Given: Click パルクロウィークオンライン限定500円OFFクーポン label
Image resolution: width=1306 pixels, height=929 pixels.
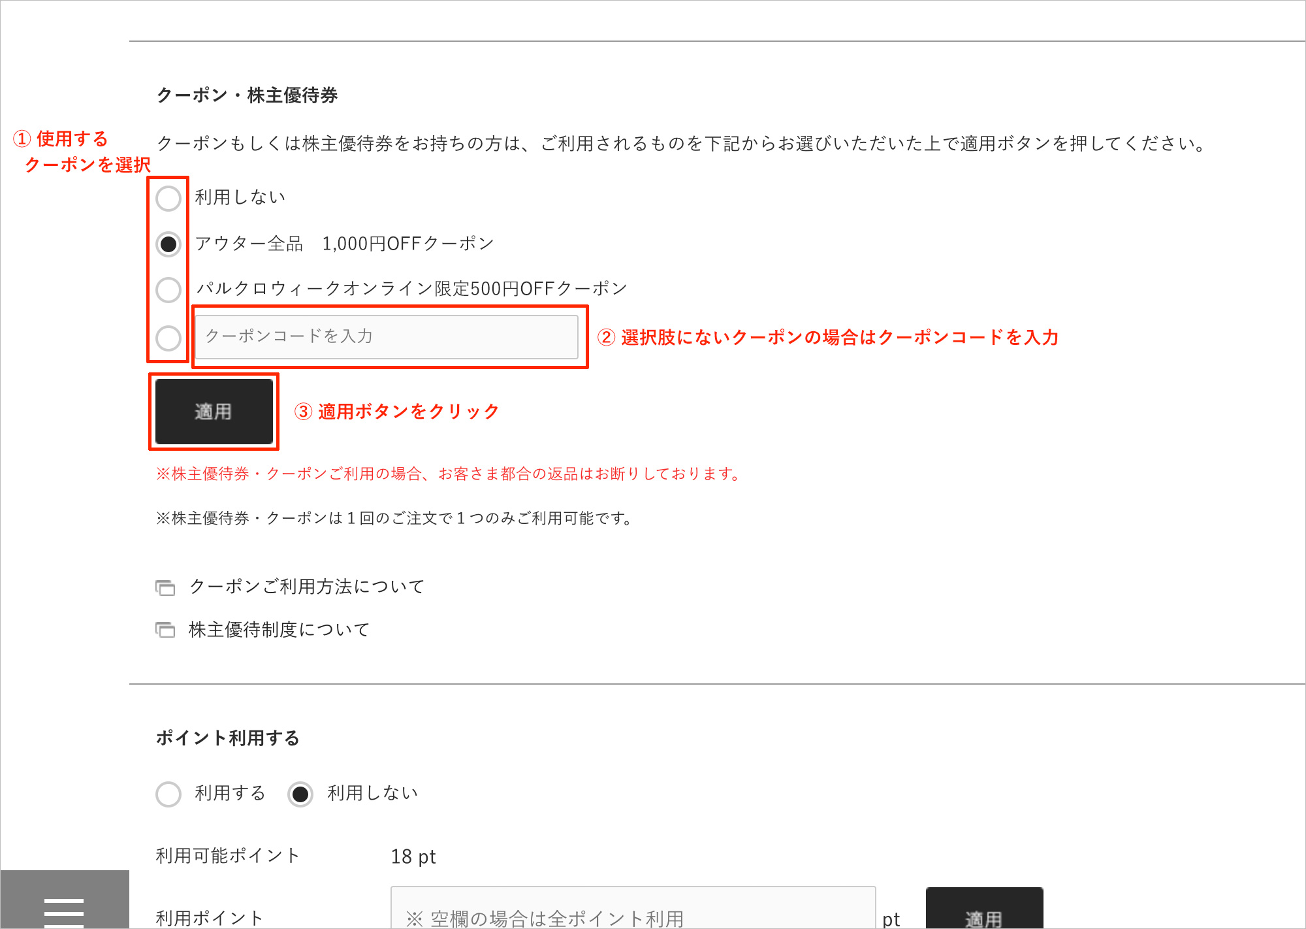Looking at the screenshot, I should (411, 289).
